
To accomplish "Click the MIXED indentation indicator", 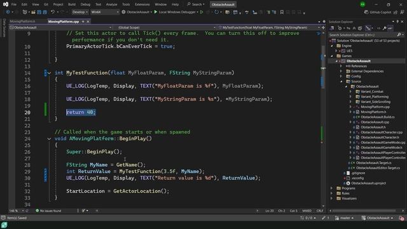I will [x=307, y=211].
